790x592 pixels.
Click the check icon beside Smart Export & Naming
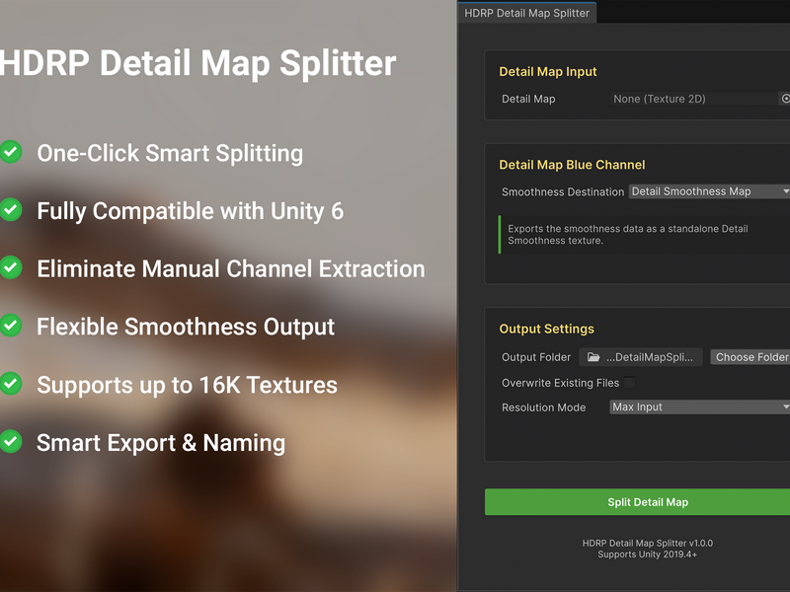(10, 441)
